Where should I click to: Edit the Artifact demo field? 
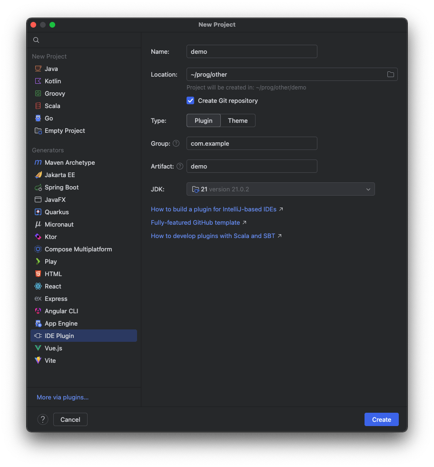pyautogui.click(x=252, y=166)
